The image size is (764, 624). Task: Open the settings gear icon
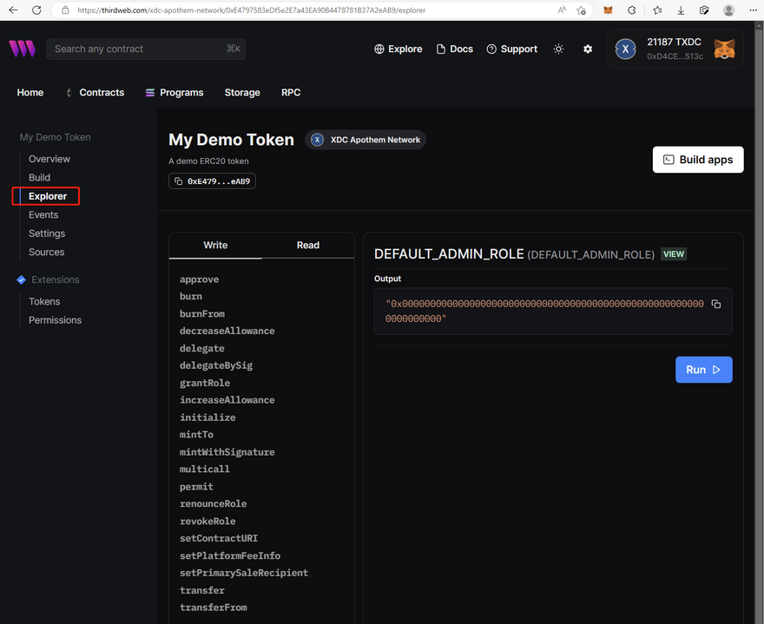[588, 49]
